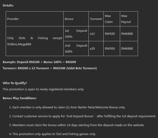
Task: Click condition three about 14 days claim
Action: (77, 125)
